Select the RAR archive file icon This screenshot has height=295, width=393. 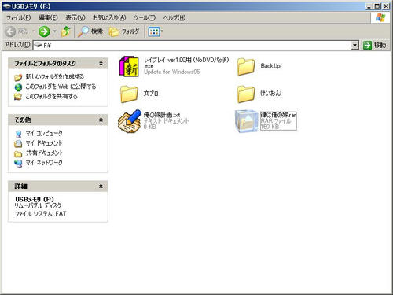tap(246, 121)
